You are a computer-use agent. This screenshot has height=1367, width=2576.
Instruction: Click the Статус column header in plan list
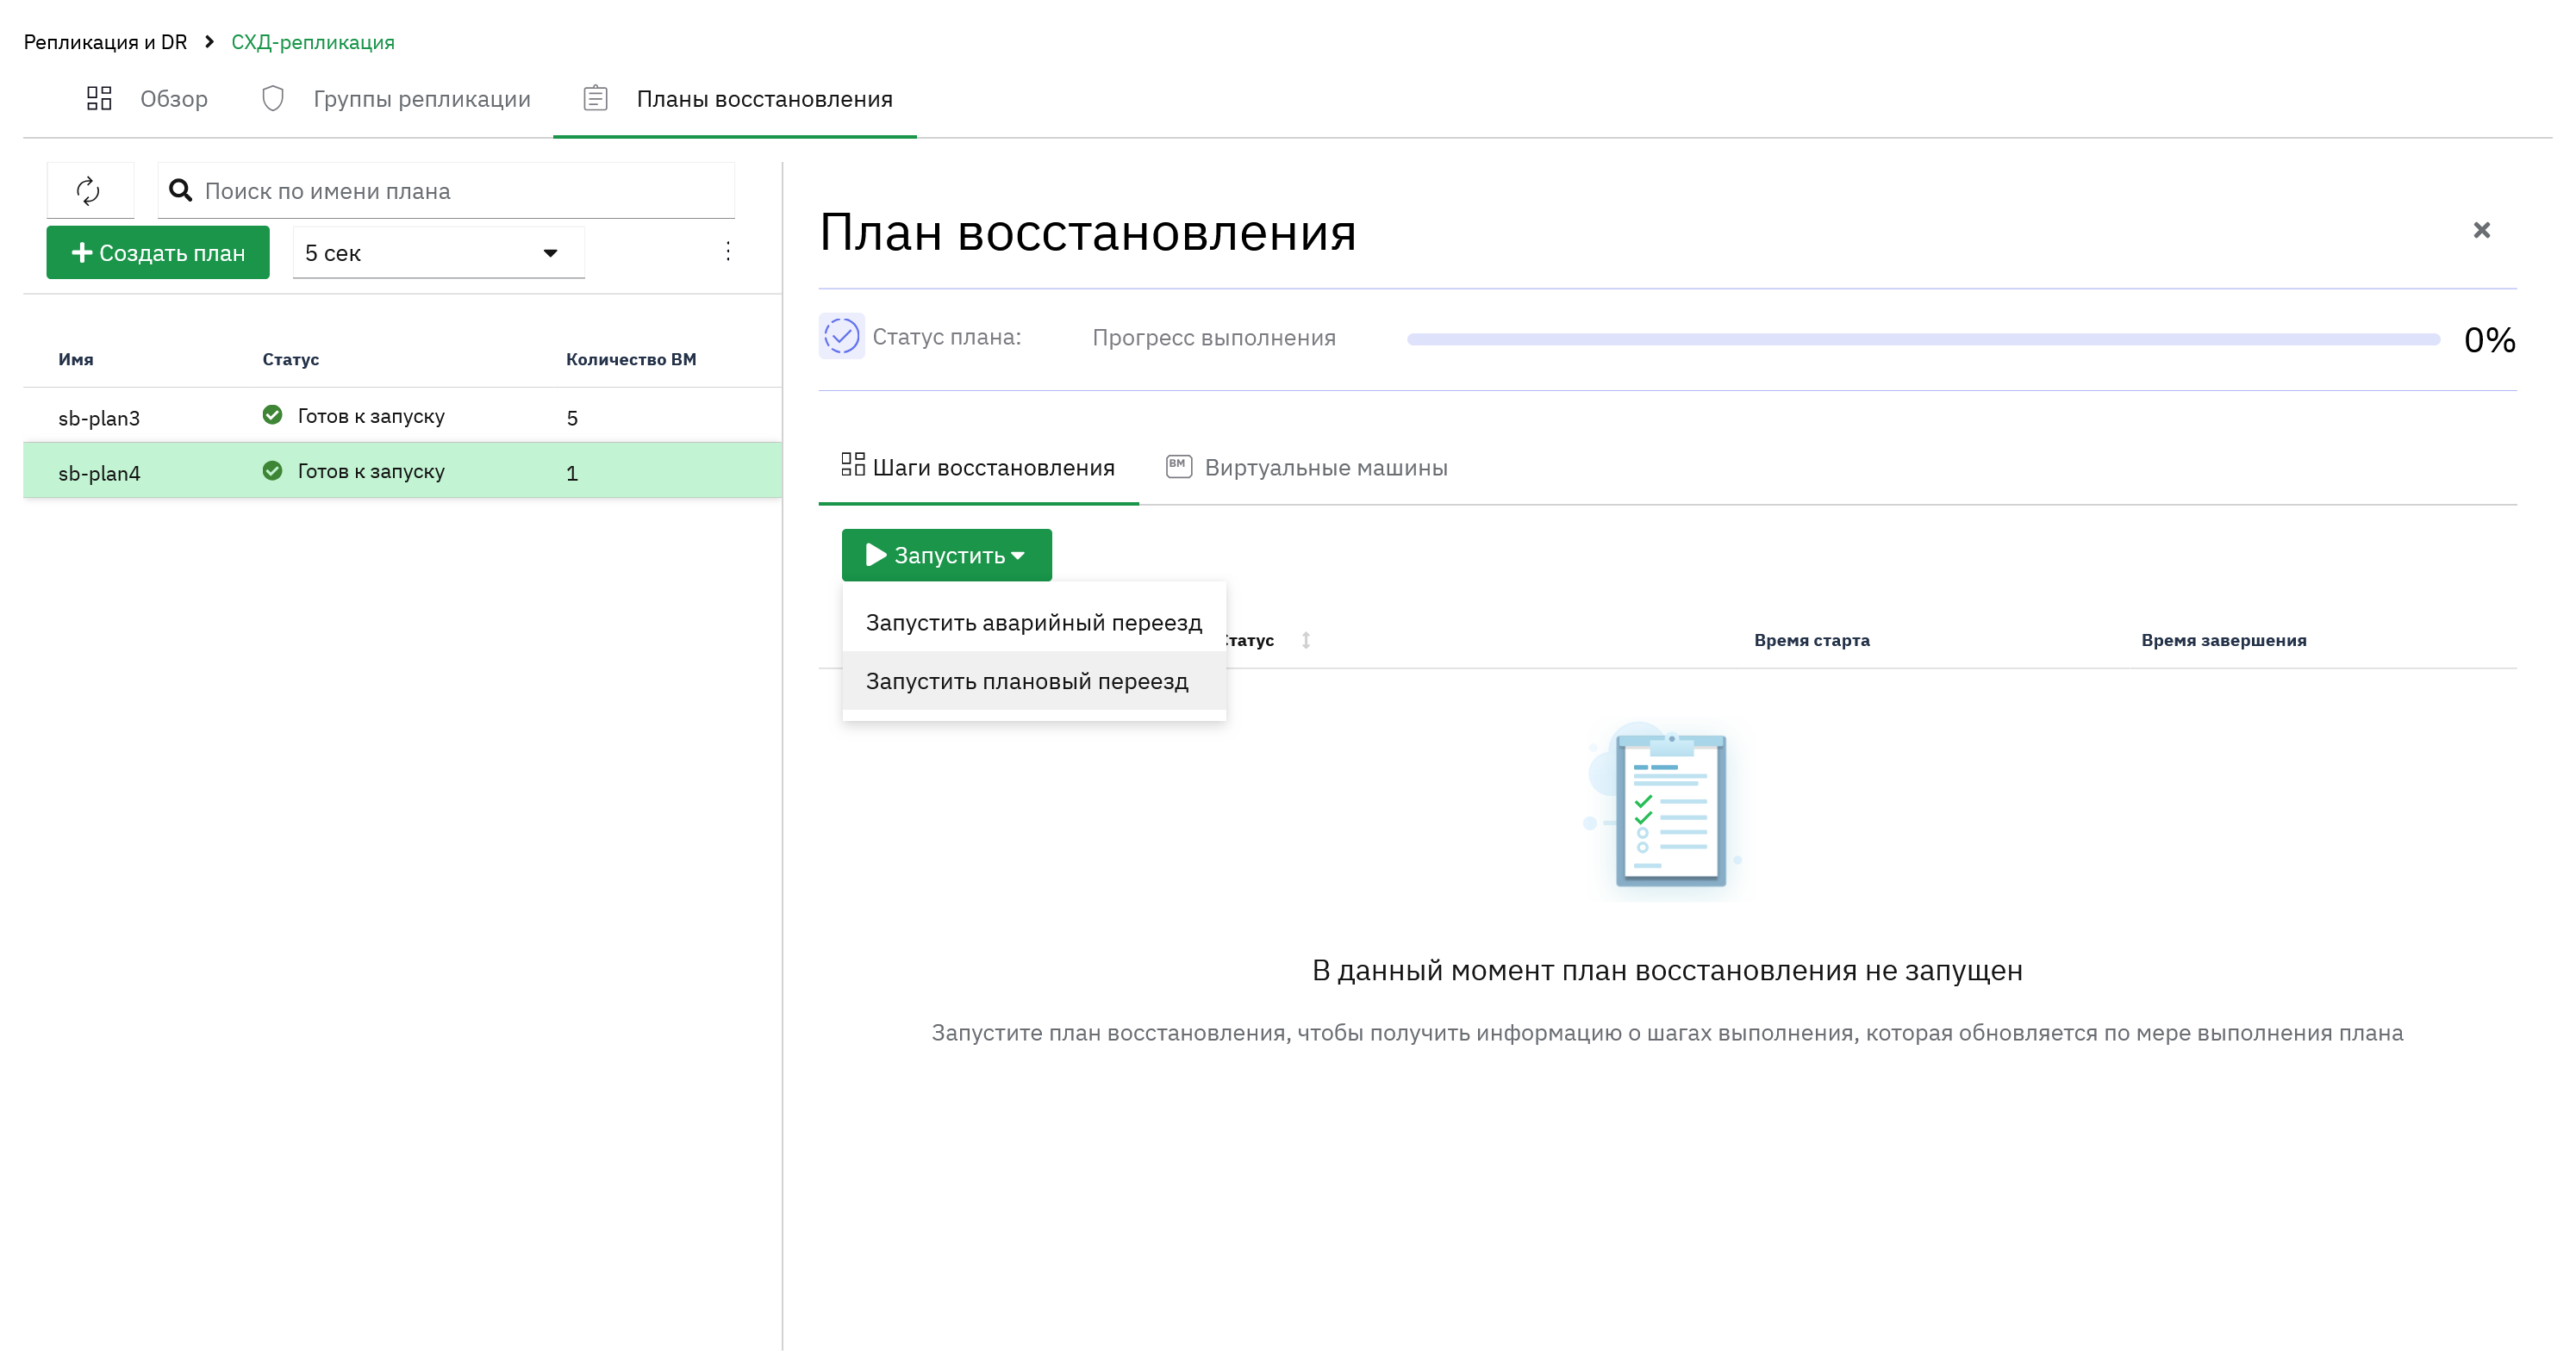(x=291, y=360)
